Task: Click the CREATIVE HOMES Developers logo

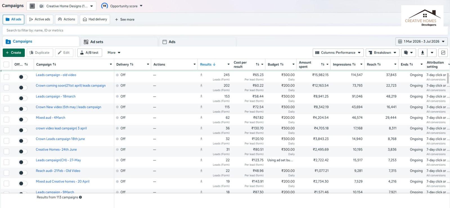Action: point(422,17)
